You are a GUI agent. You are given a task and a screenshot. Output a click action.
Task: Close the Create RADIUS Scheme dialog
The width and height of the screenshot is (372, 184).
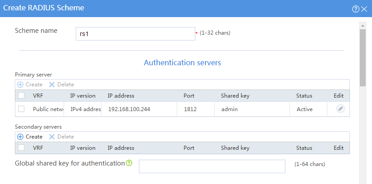(x=364, y=9)
